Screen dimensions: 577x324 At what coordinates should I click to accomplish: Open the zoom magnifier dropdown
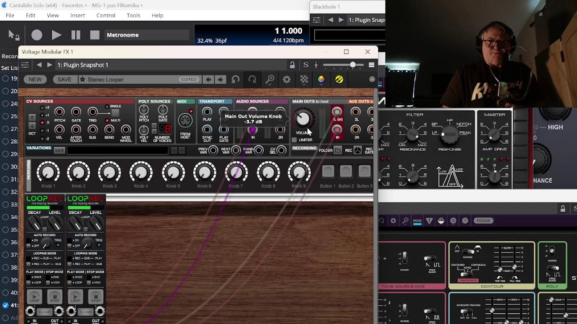(270, 80)
